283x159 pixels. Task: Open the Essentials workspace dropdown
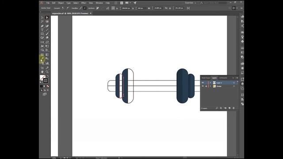point(190,3)
